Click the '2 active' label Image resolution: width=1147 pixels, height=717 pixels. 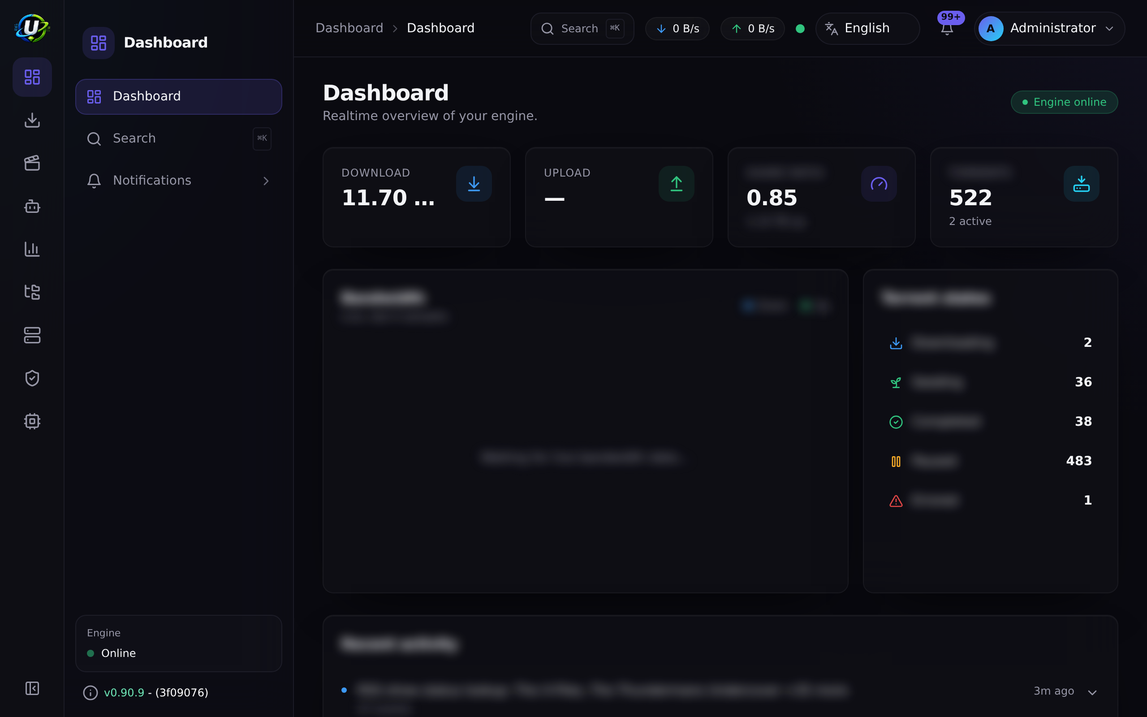970,221
